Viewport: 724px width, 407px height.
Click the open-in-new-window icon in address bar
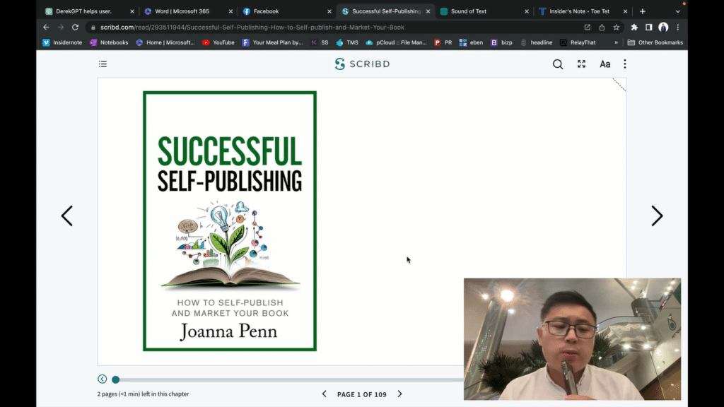point(588,28)
